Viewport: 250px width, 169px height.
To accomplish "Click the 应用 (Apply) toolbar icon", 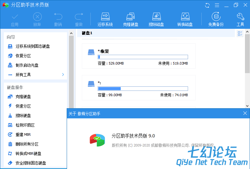I will (x=15, y=19).
